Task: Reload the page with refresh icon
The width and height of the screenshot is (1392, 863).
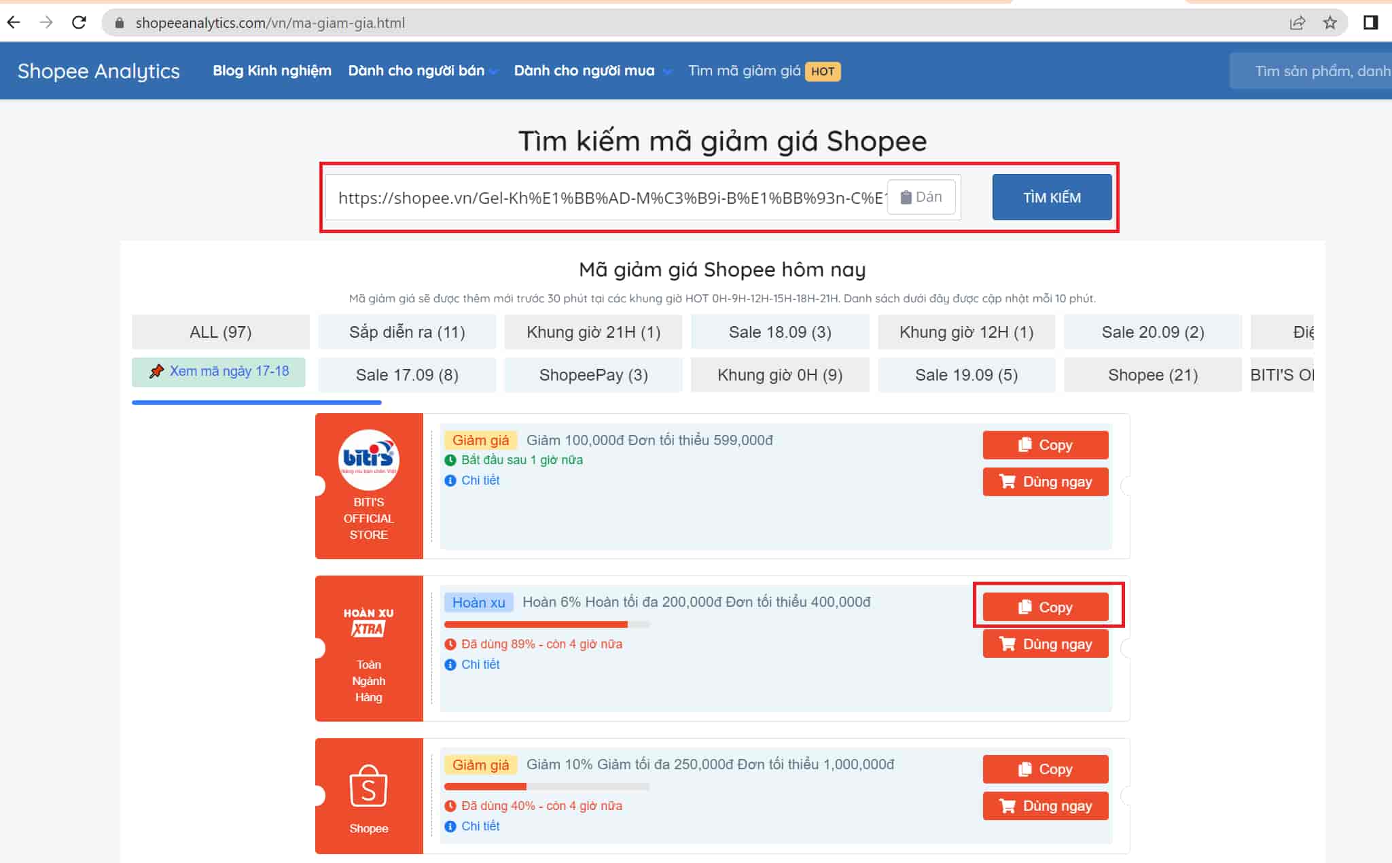Action: (x=79, y=22)
